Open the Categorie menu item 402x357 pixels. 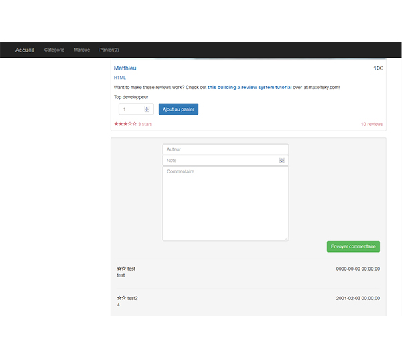54,50
